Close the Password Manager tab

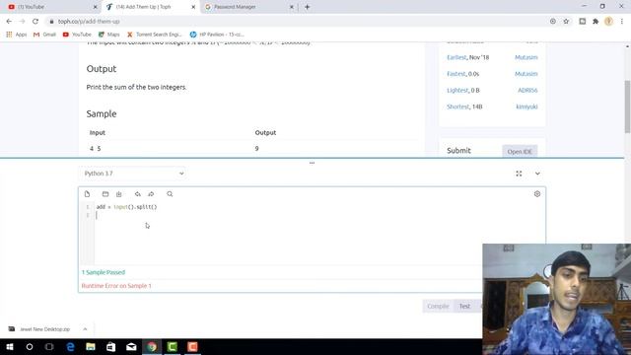click(x=292, y=7)
